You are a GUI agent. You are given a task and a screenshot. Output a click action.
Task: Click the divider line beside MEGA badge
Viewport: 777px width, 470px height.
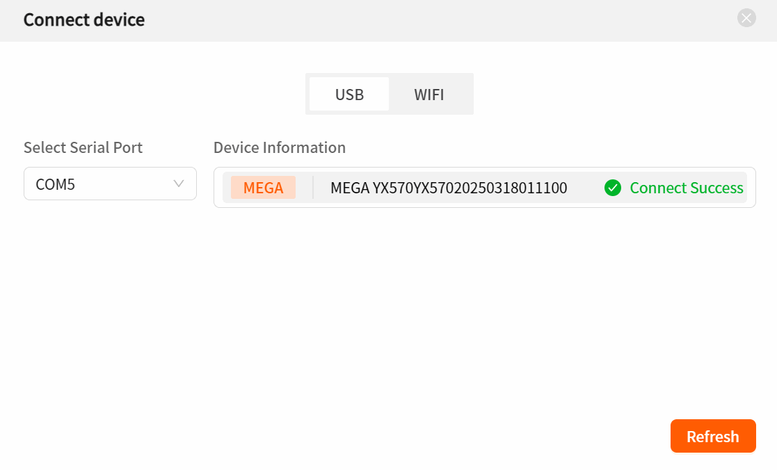tap(313, 188)
